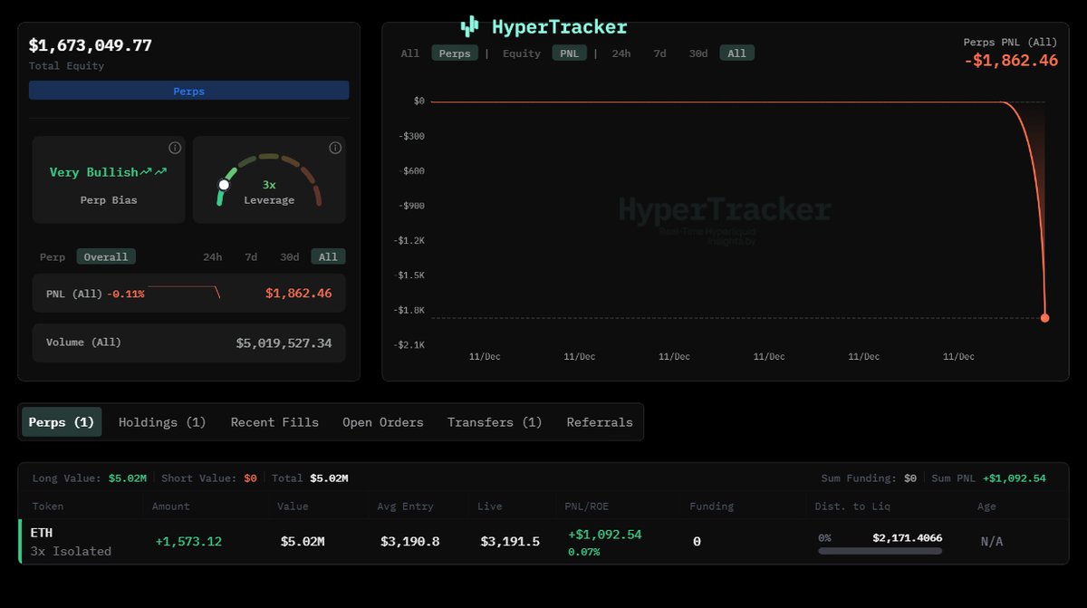Click the $3,191.5 live price
Screen dimensions: 1087x608
tap(510, 541)
